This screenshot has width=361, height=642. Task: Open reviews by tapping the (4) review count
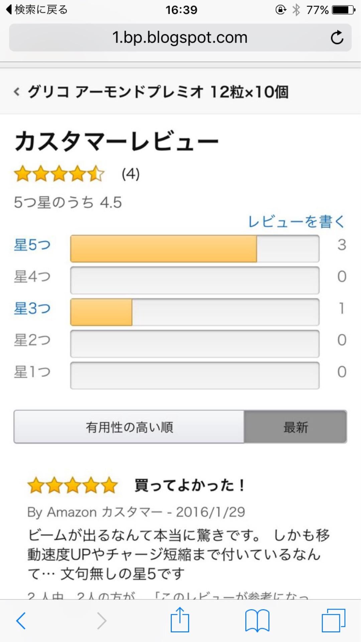coord(130,174)
